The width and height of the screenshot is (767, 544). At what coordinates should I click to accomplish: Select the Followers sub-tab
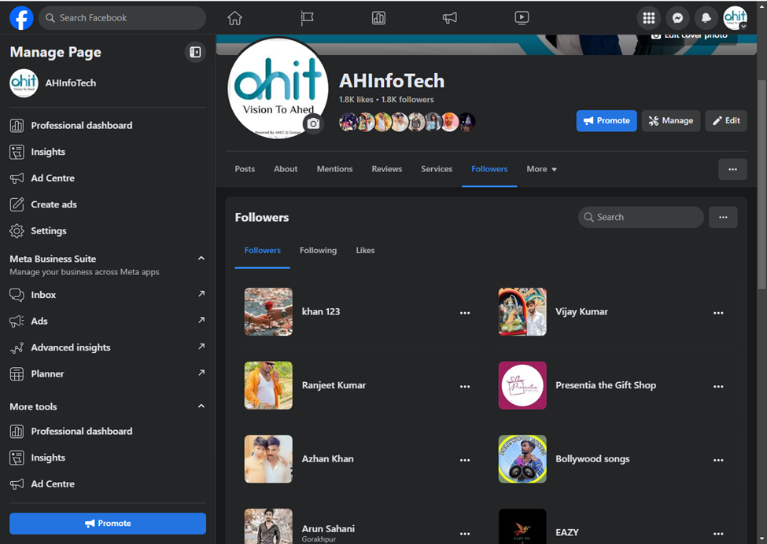pyautogui.click(x=262, y=250)
